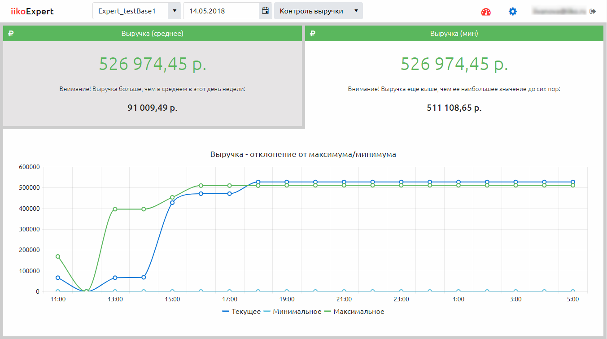Select the Выручка (мин) panel header
Image resolution: width=607 pixels, height=339 pixels.
454,34
